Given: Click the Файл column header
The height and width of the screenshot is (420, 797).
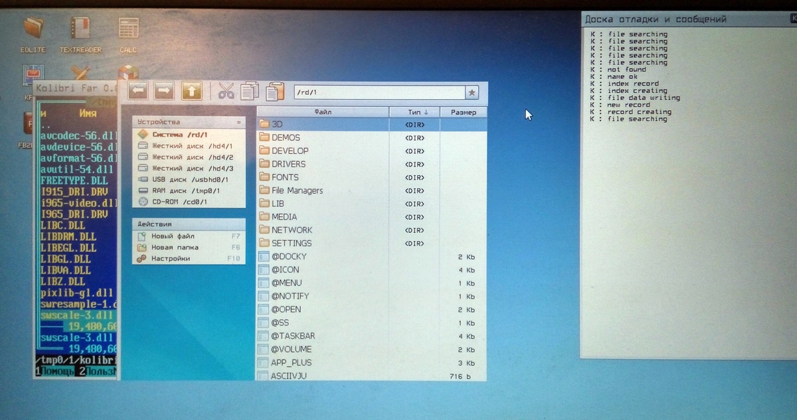Looking at the screenshot, I should point(323,112).
